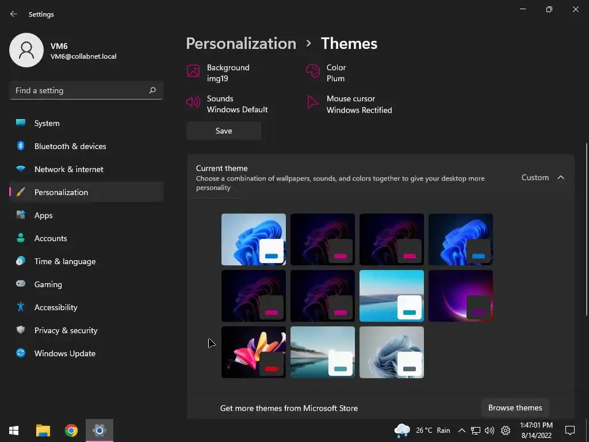Open Windows Start menu

(x=14, y=430)
